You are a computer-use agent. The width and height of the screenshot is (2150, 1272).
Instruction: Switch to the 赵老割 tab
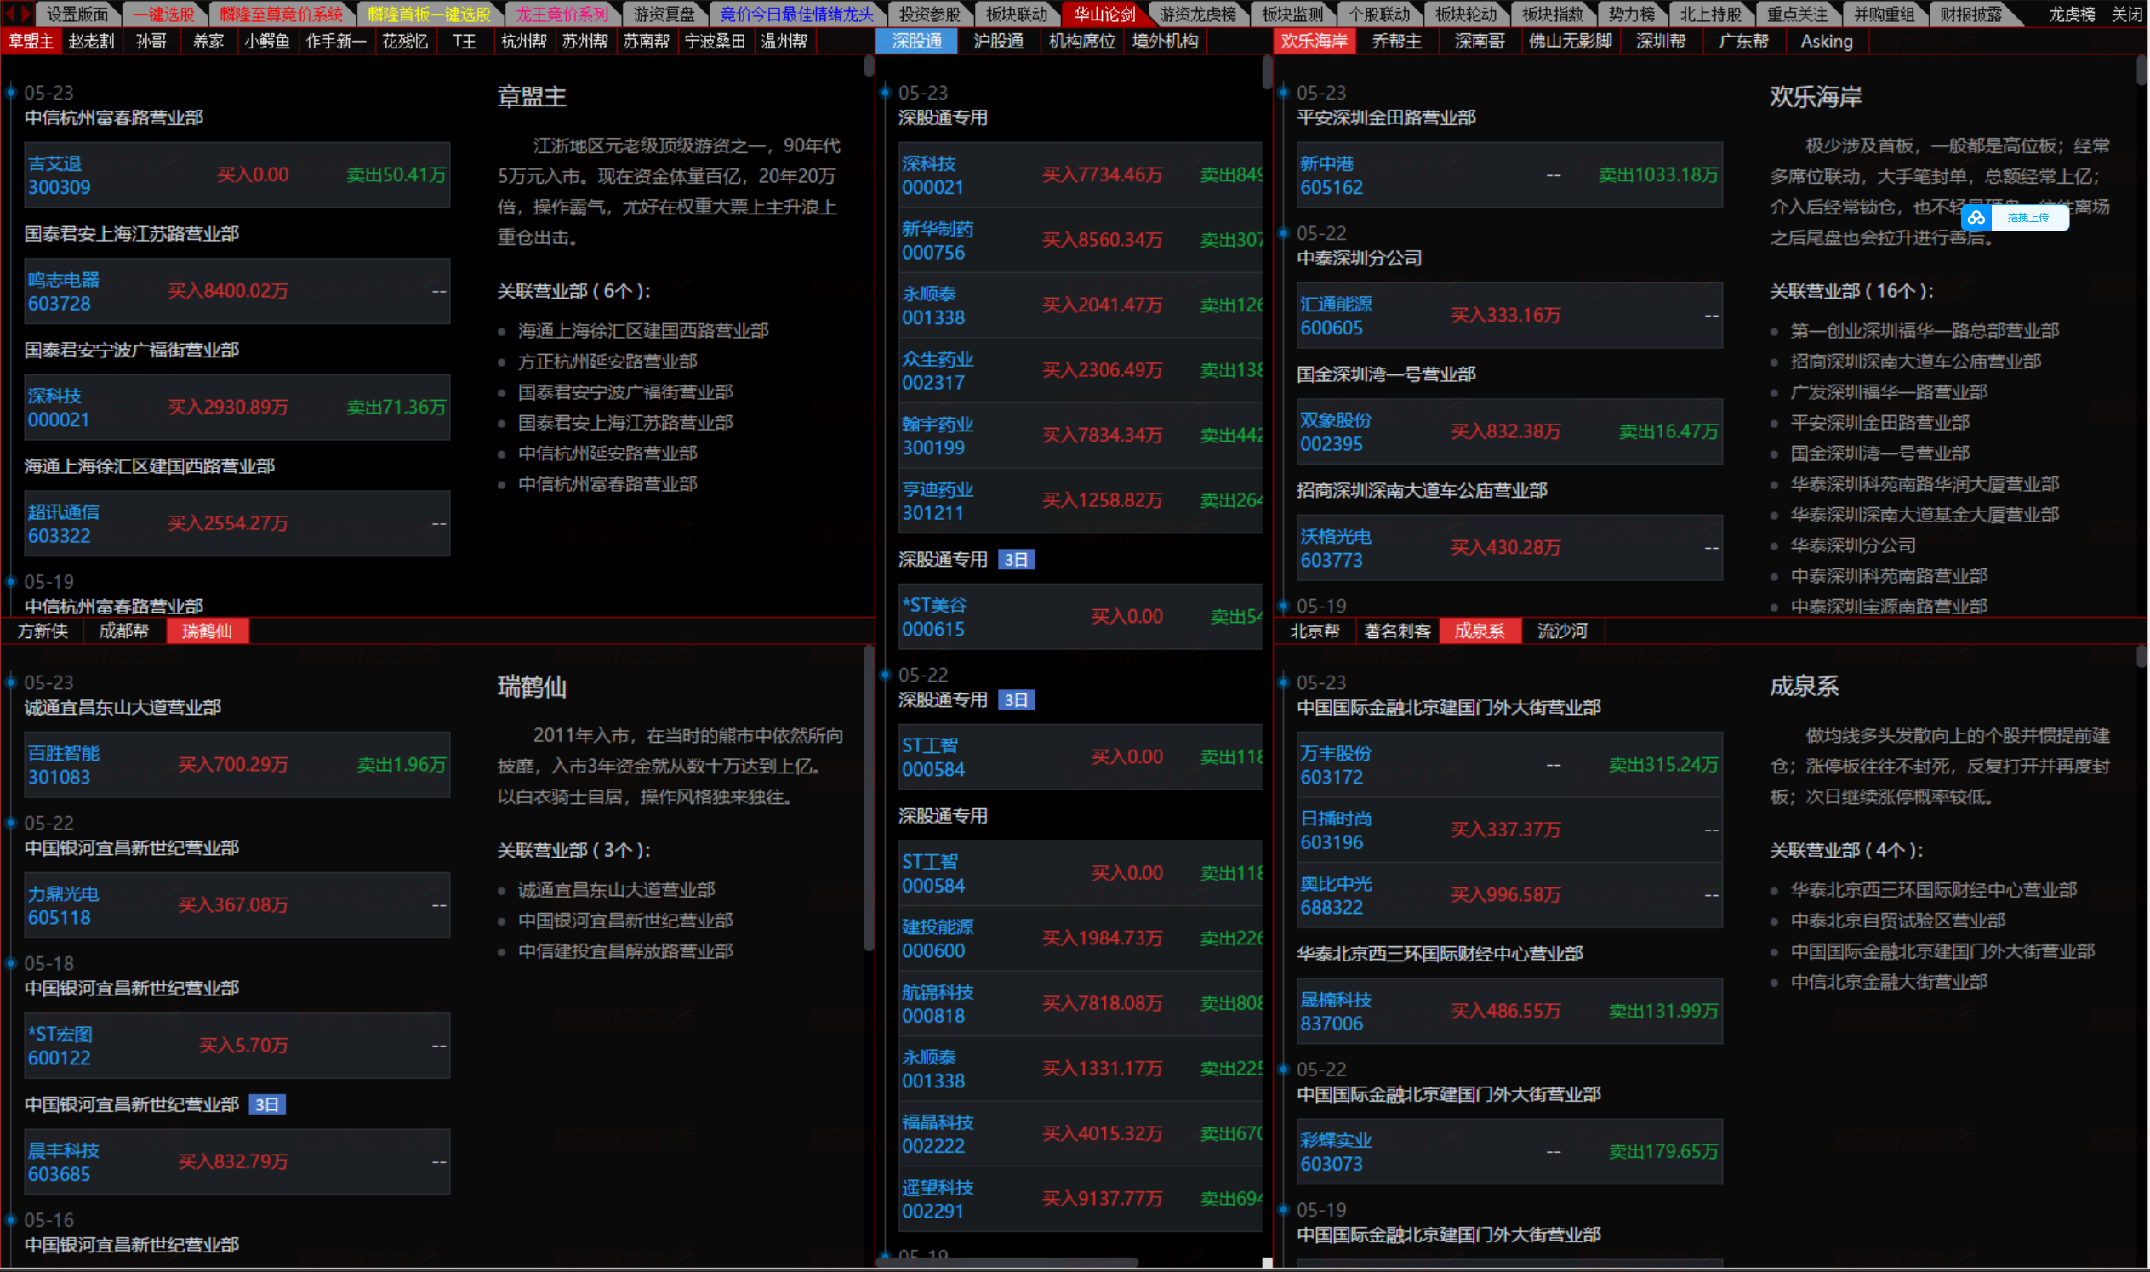pos(91,40)
